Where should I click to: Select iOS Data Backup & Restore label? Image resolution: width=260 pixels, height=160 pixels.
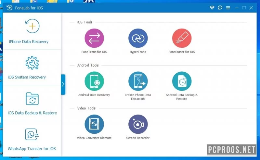tap(32, 113)
